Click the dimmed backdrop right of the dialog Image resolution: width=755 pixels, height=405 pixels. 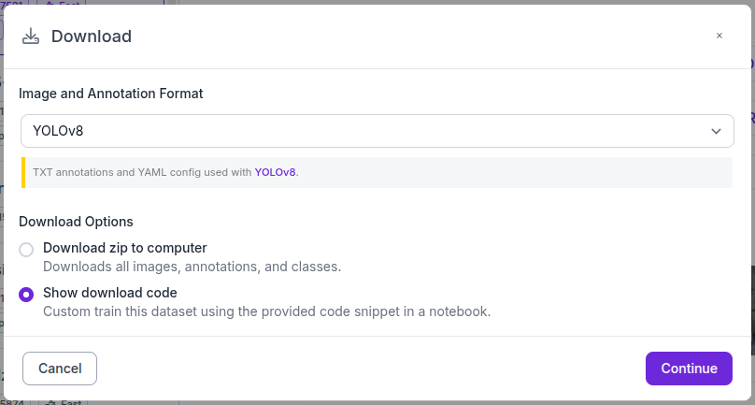[x=753, y=202]
